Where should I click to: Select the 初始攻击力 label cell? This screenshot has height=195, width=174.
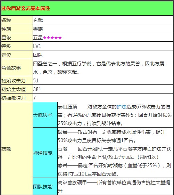pos(17,80)
